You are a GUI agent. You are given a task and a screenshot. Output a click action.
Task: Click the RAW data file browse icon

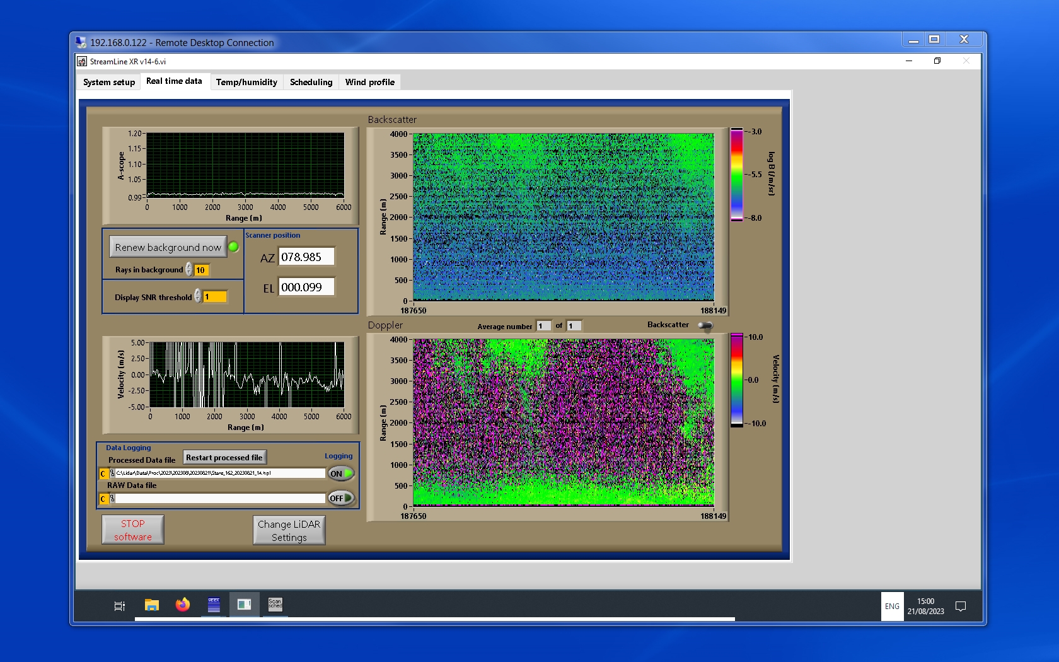click(x=112, y=499)
